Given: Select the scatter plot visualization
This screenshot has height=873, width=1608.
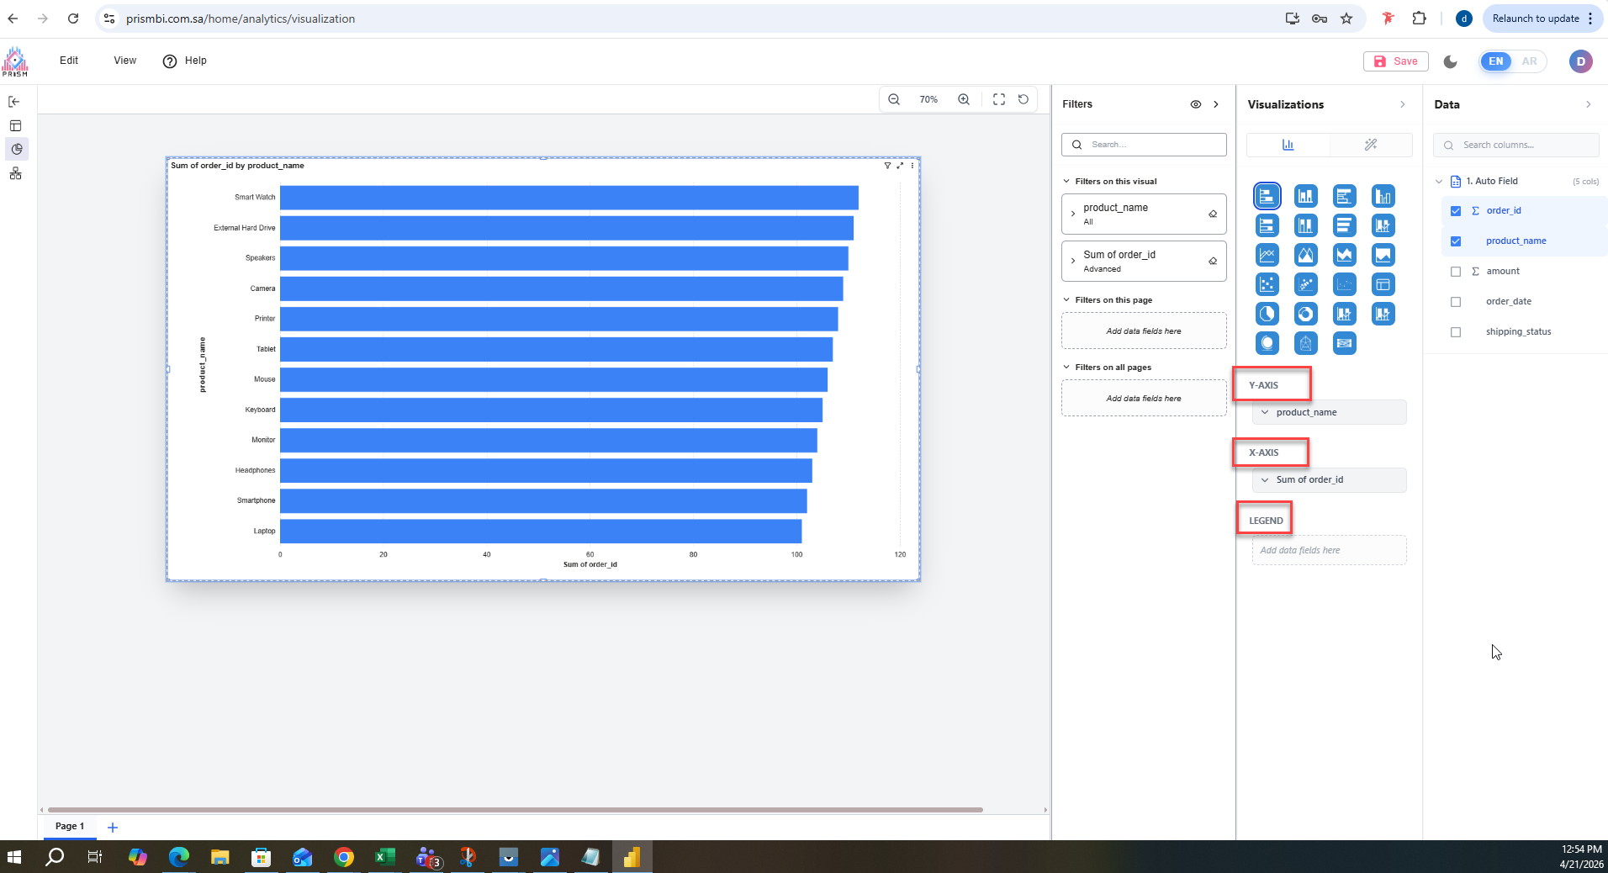Looking at the screenshot, I should (1267, 284).
